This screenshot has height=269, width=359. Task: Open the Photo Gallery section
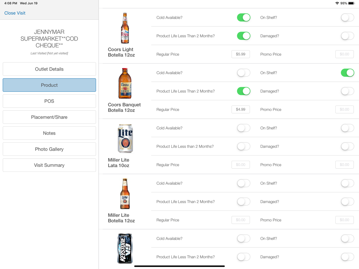coord(49,149)
